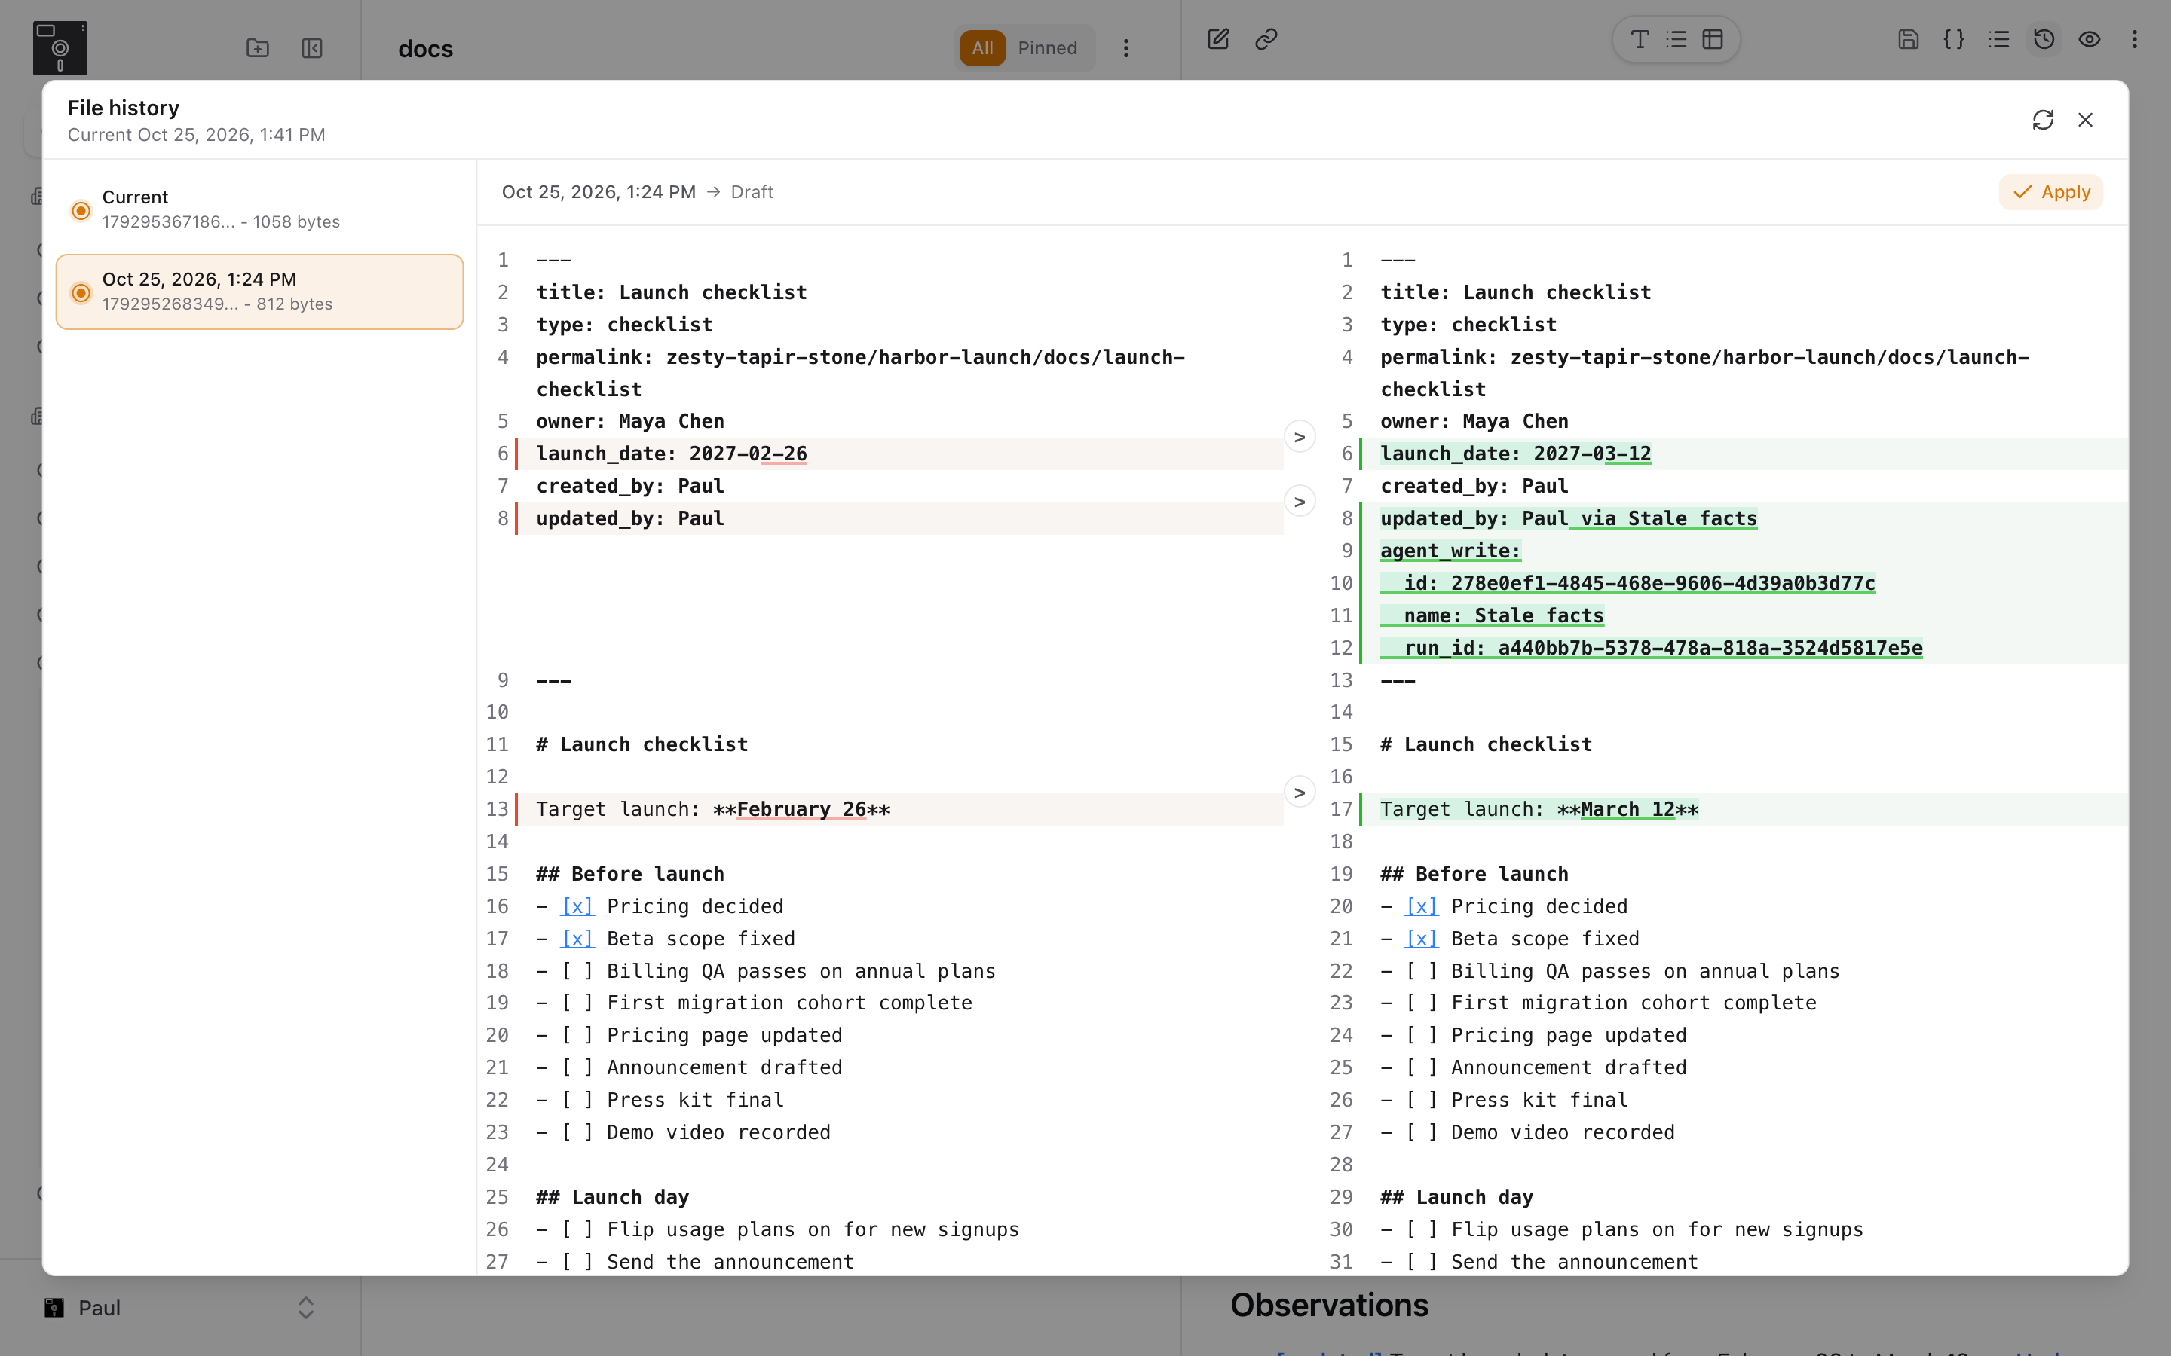Viewport: 2171px width, 1356px height.
Task: Click the 'Oct 25, 2026, 1:24 PM' diff header
Action: tap(599, 192)
